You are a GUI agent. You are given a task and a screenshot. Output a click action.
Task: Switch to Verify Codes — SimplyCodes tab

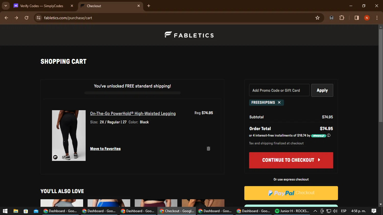coord(42,6)
